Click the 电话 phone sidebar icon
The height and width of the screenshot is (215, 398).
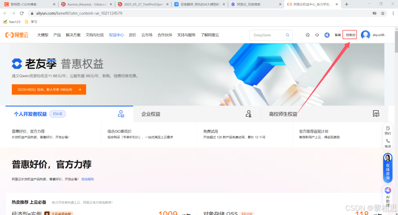pos(388,143)
